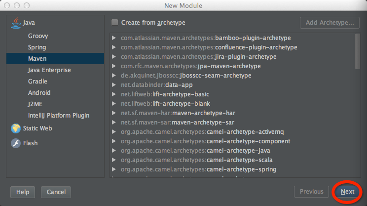Expand the maven-archetype-sar arrow
367x206 pixels.
(x=114, y=123)
